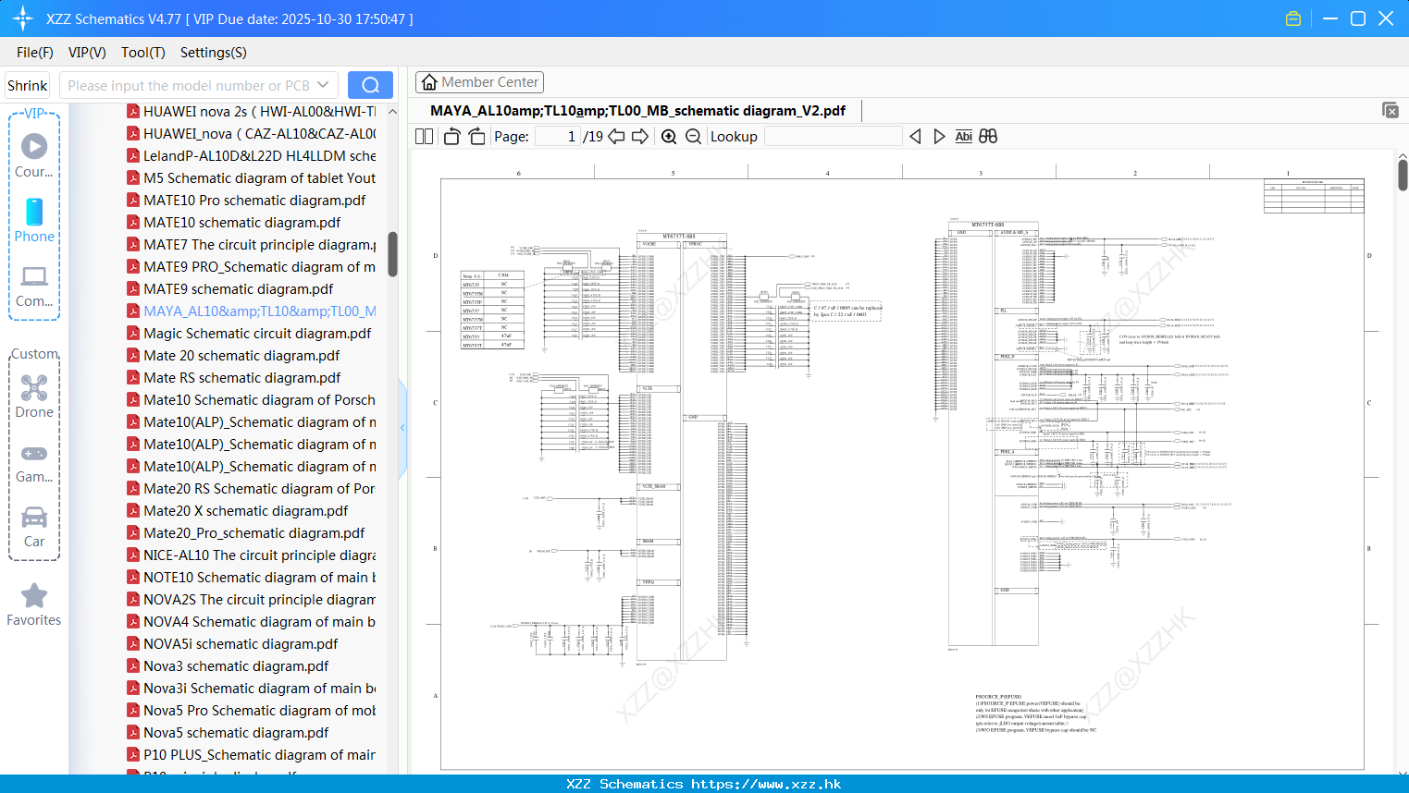Open Mate10 Schematic diagram of Porsche
The image size is (1409, 793).
251,399
